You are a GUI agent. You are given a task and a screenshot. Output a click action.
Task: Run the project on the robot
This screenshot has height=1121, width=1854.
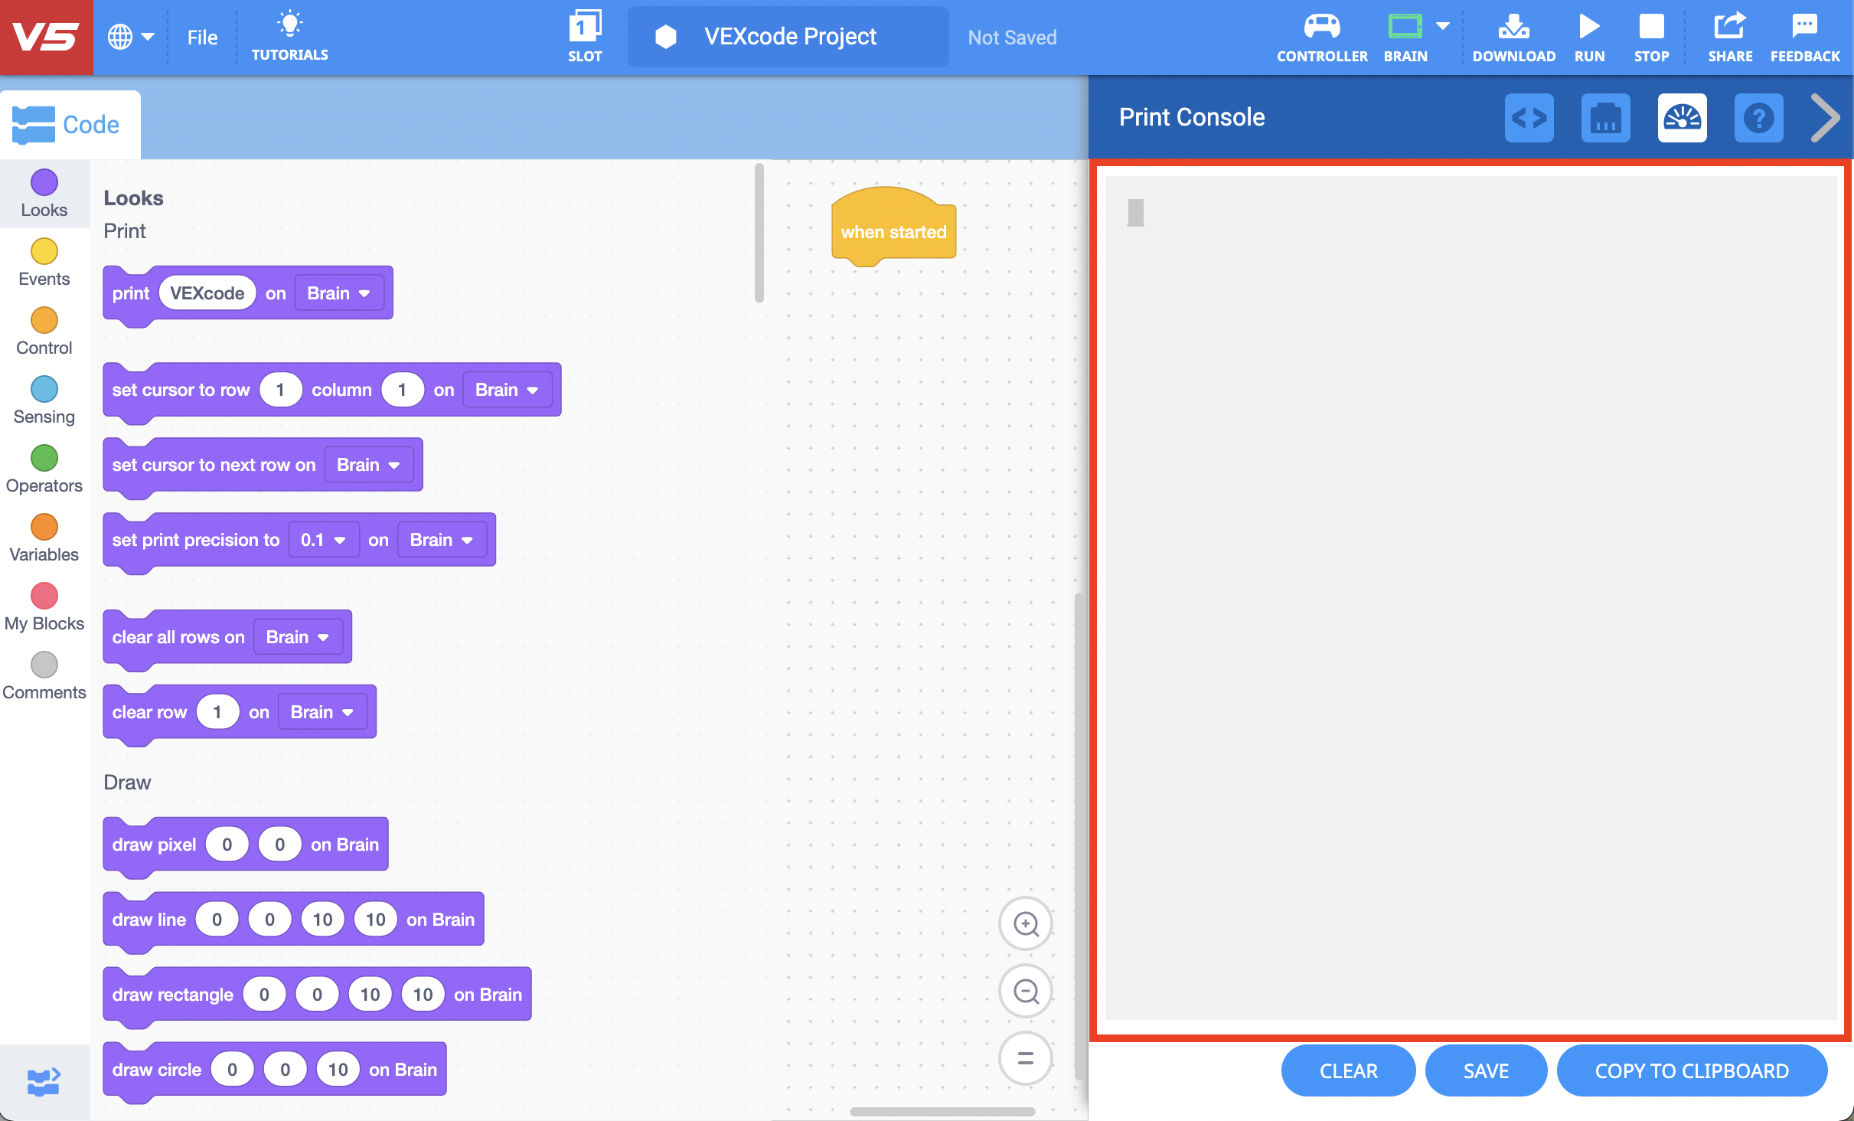coord(1589,36)
